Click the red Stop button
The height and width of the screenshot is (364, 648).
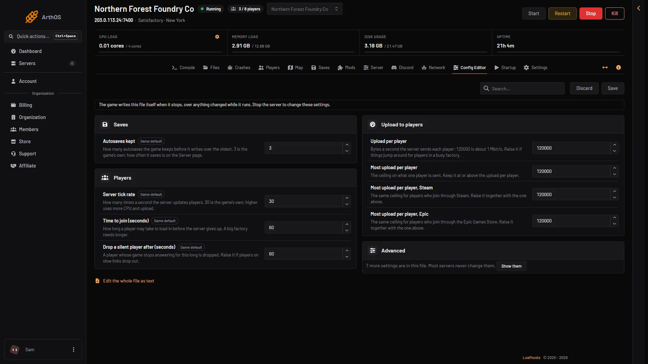point(591,13)
